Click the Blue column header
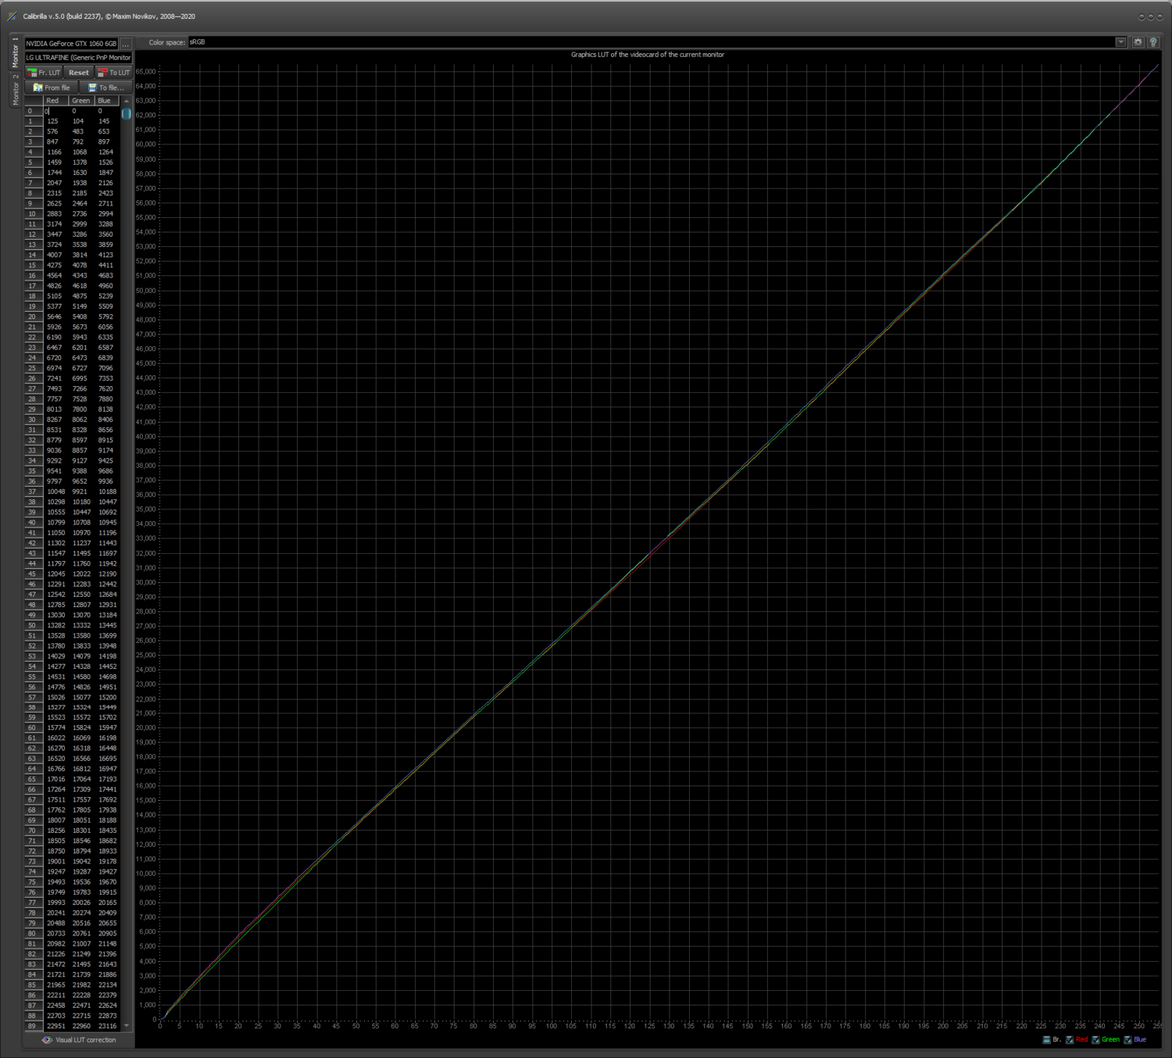The width and height of the screenshot is (1172, 1058). click(x=108, y=101)
